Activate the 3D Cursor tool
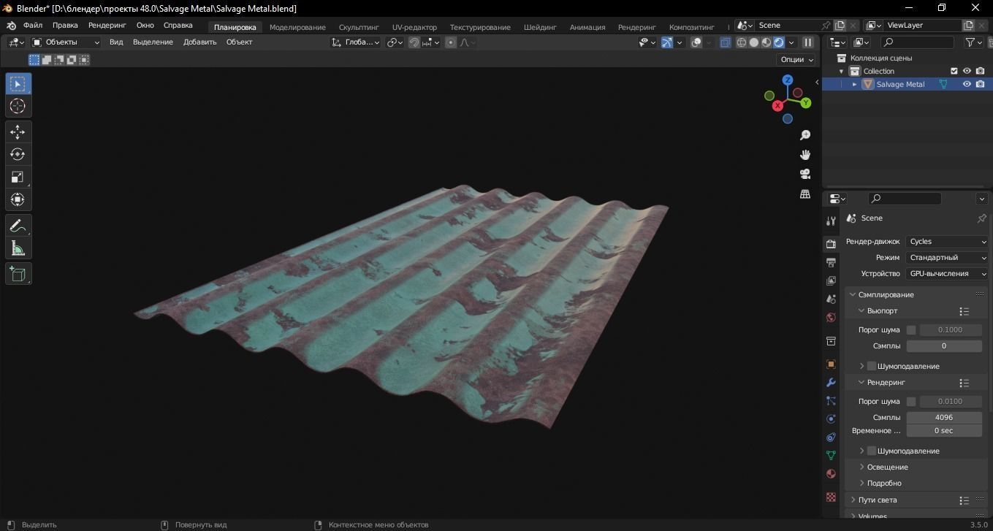The height and width of the screenshot is (531, 993). [x=18, y=107]
